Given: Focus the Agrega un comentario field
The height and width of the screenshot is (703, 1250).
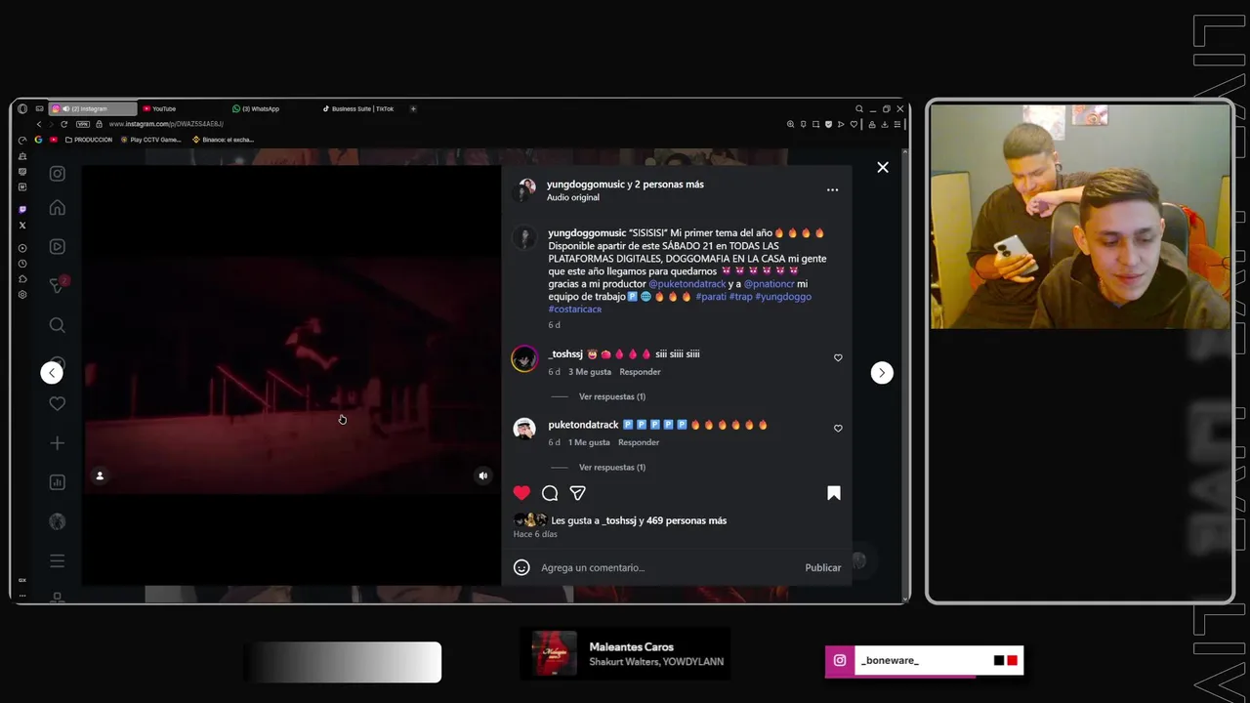Looking at the screenshot, I should (x=668, y=567).
